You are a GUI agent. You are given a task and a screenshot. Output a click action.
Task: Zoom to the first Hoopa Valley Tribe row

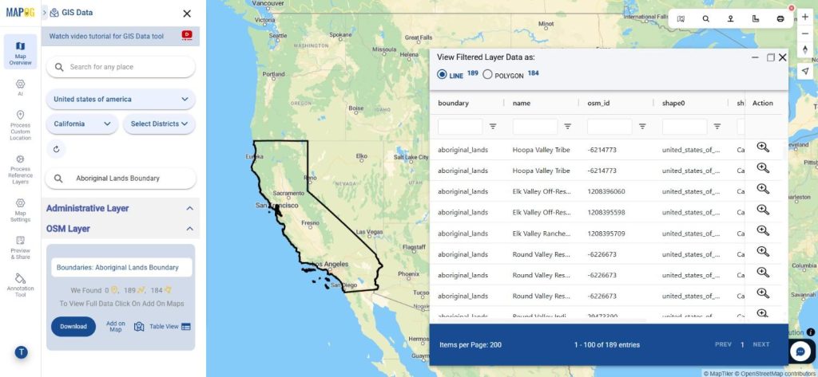point(763,147)
